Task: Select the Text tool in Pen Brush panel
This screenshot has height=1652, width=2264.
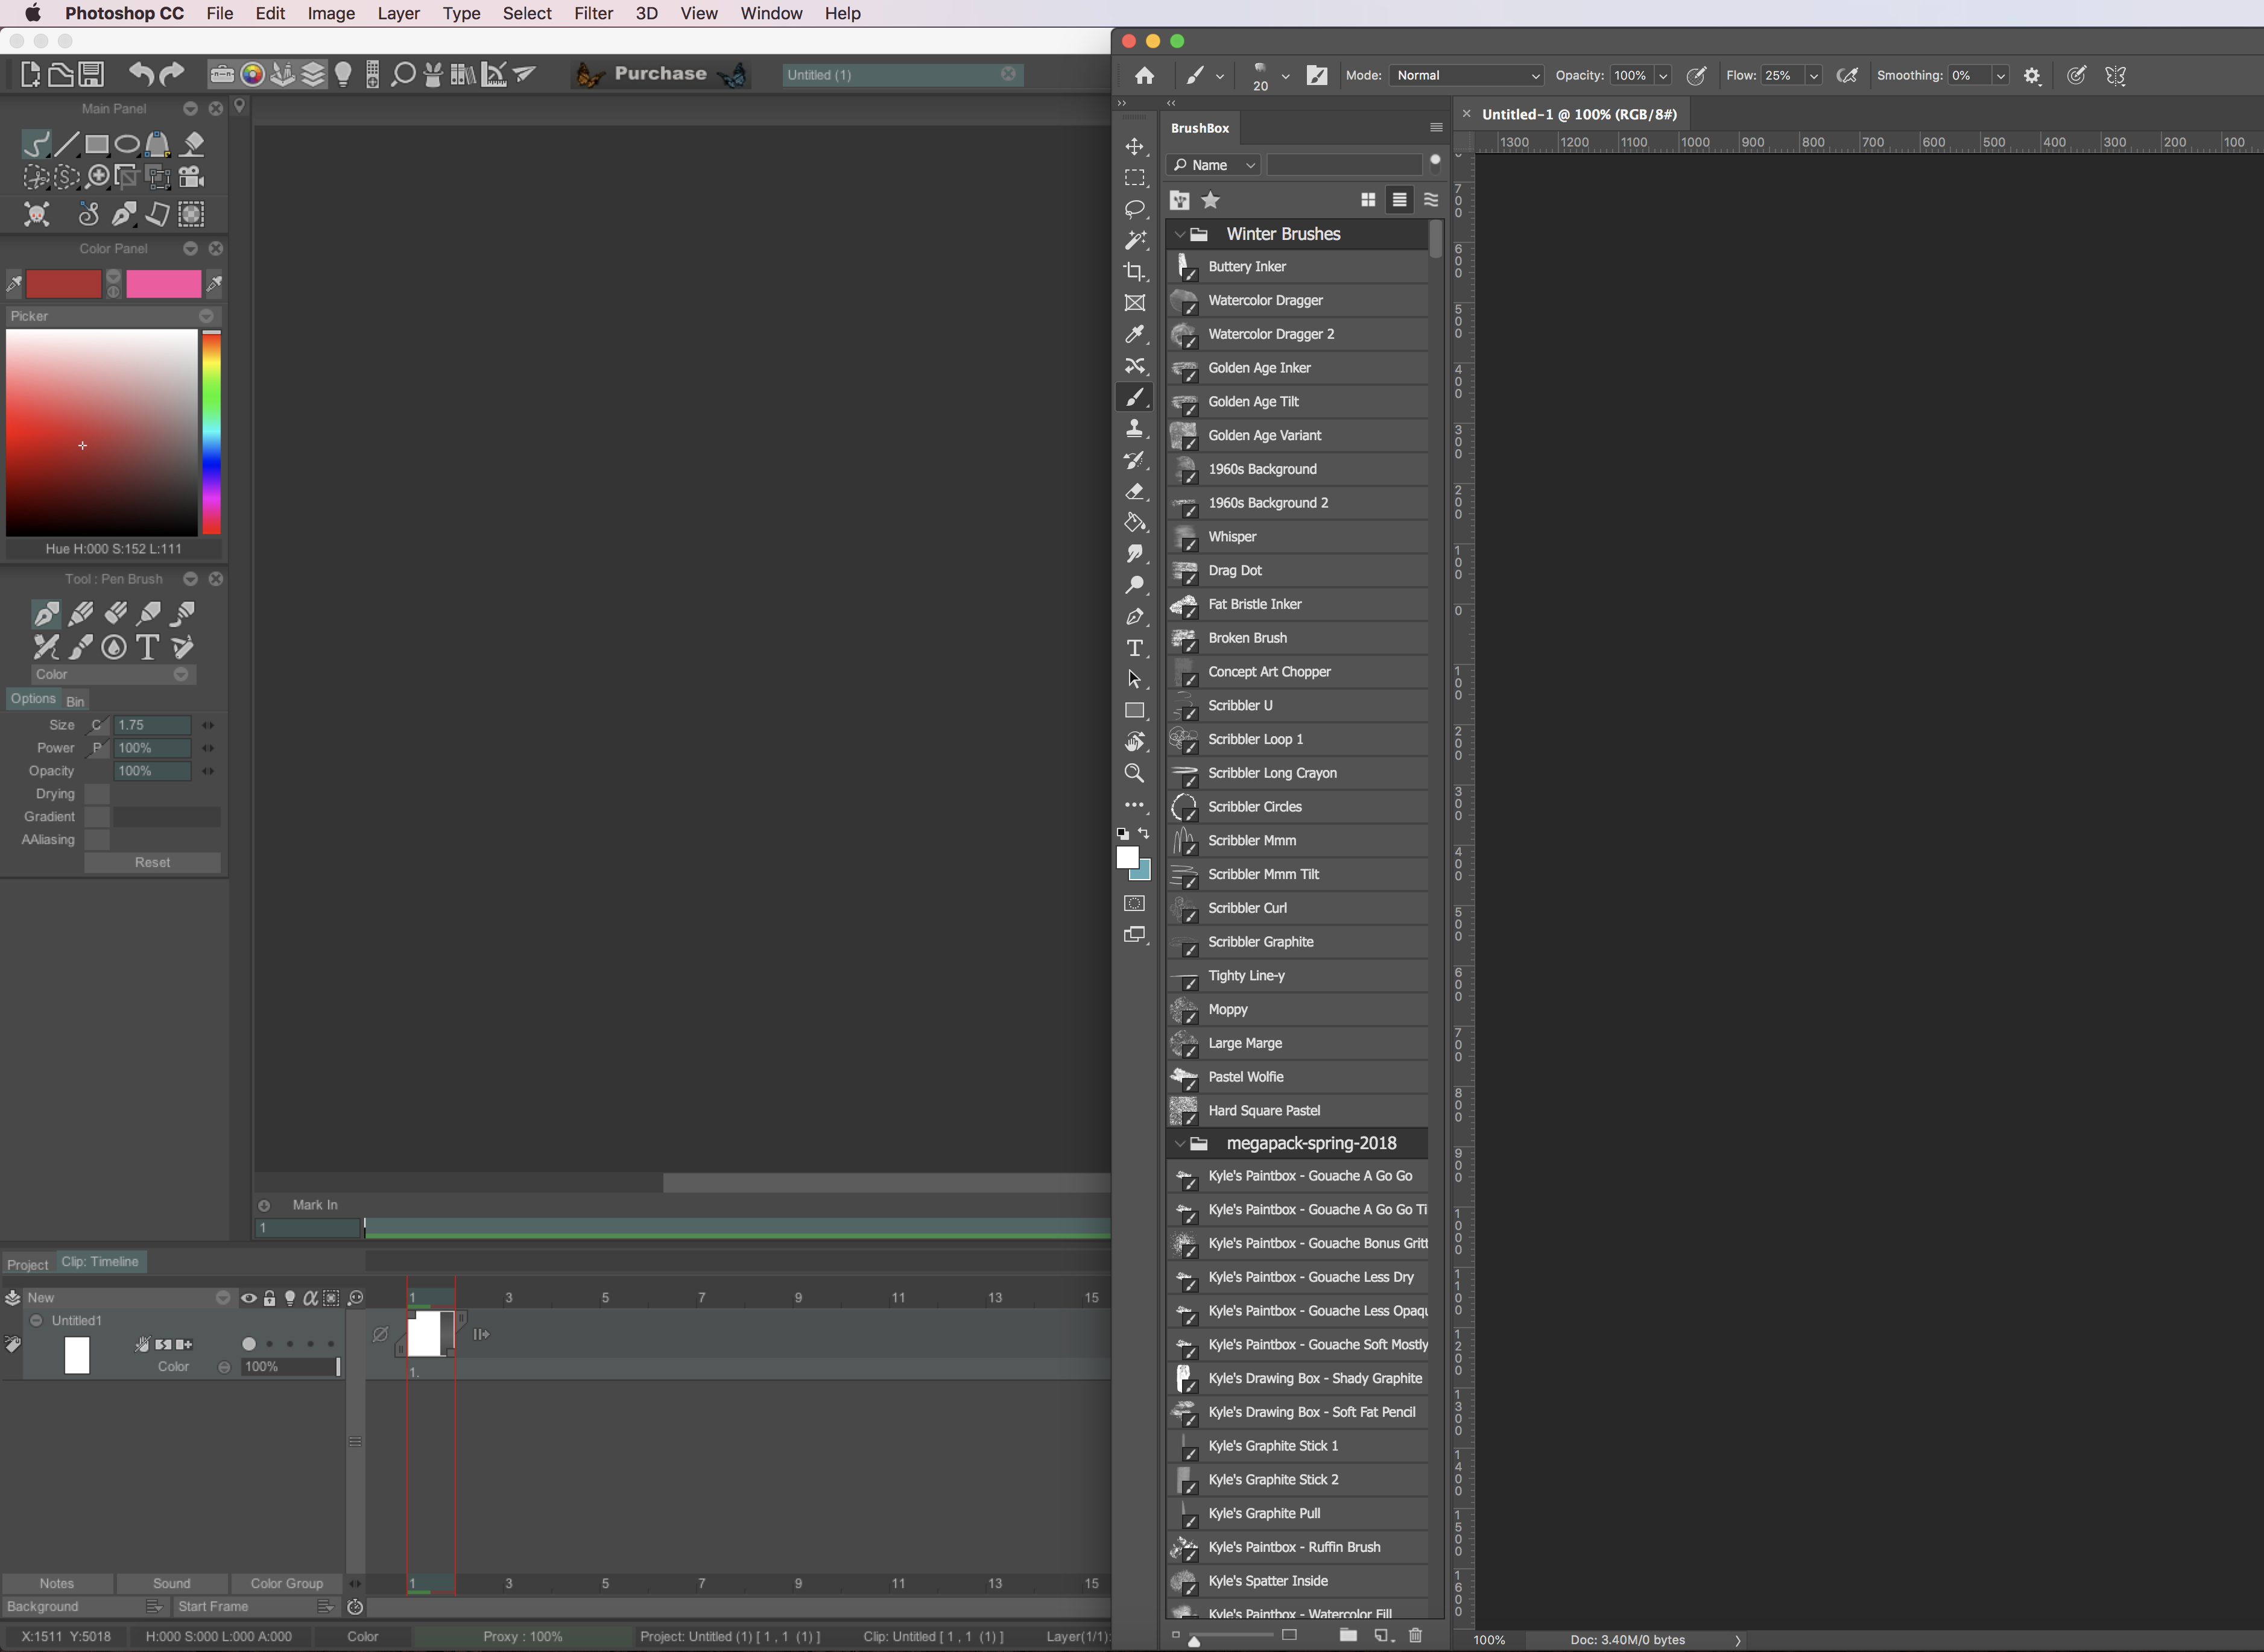Action: [147, 647]
